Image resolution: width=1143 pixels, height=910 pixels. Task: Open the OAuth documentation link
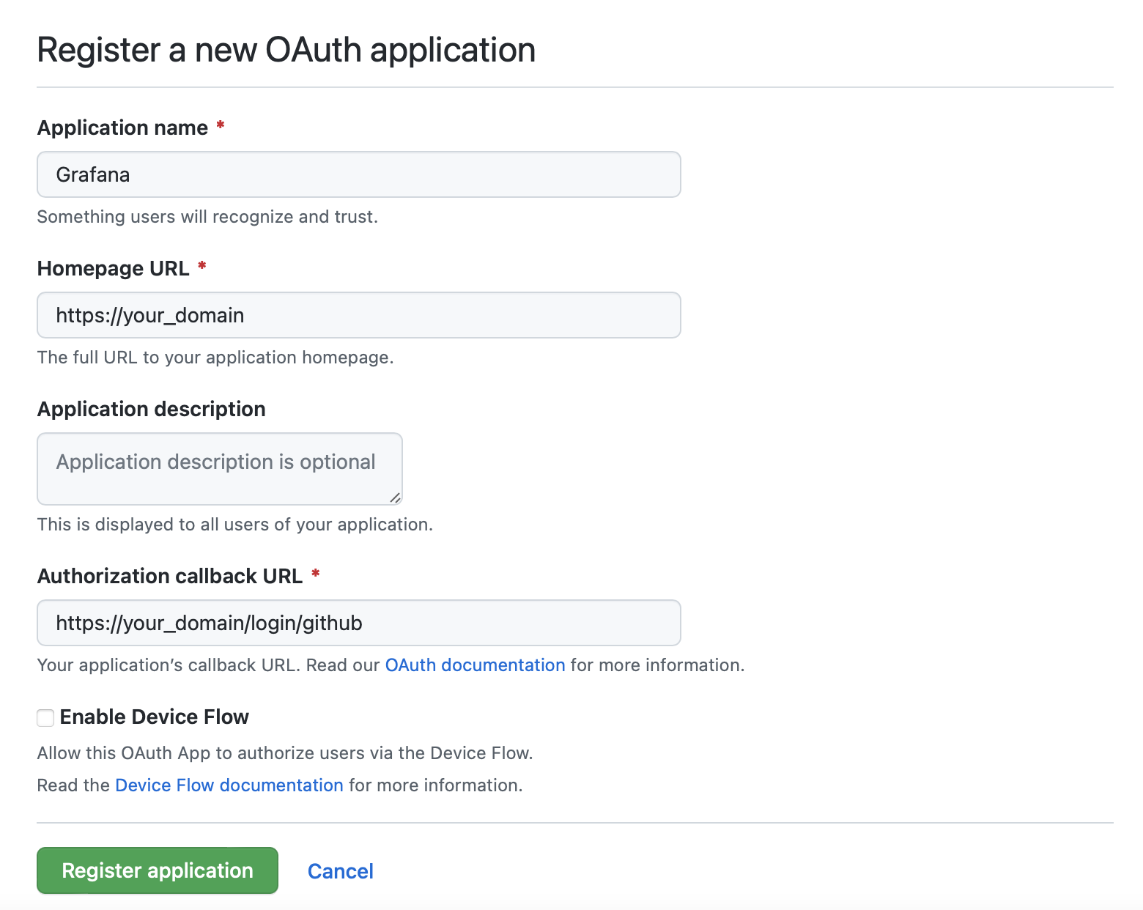coord(475,665)
